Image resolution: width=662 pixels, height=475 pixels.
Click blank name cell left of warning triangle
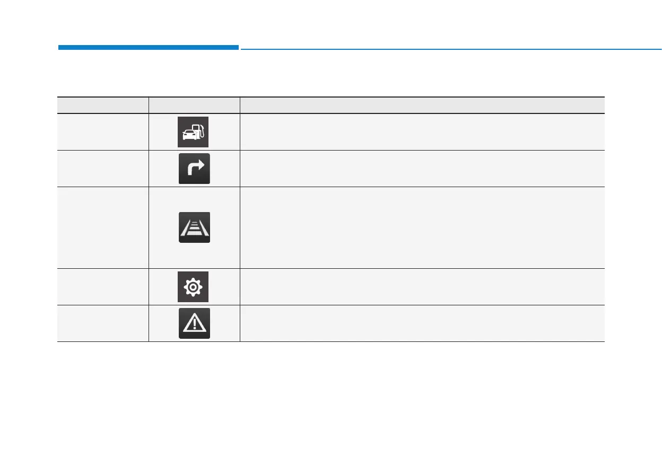click(x=103, y=323)
